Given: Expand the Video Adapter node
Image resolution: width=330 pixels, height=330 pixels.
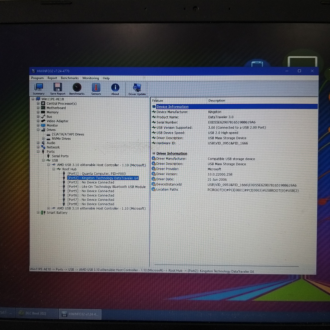Looking at the screenshot, I should click(38, 121).
